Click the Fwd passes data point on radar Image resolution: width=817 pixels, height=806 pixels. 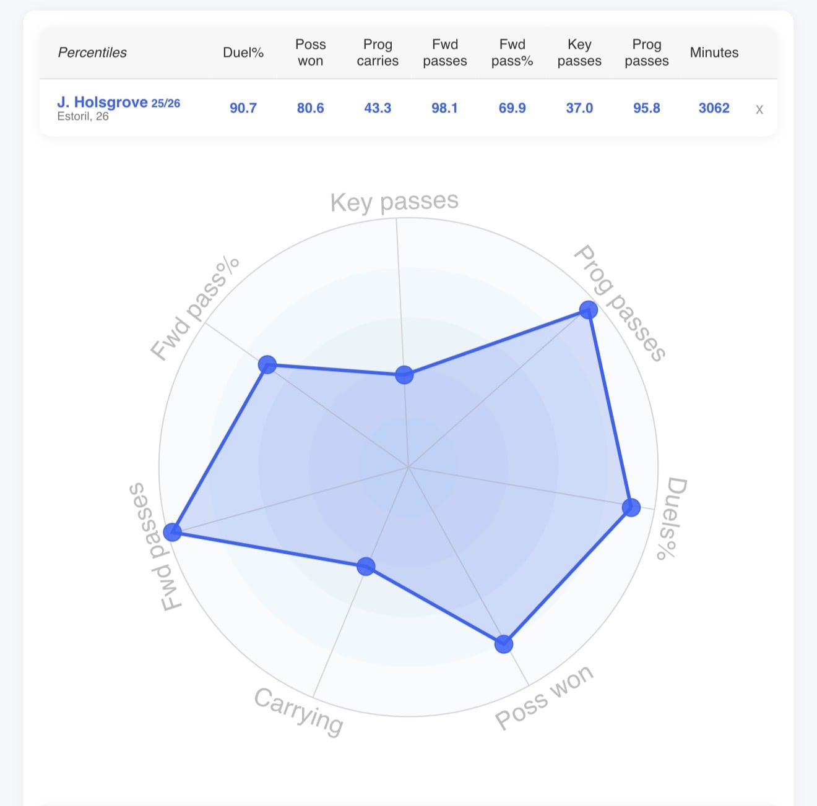[172, 532]
